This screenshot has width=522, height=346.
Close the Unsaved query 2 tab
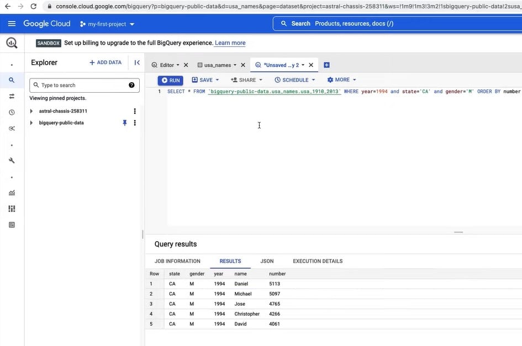pos(311,65)
